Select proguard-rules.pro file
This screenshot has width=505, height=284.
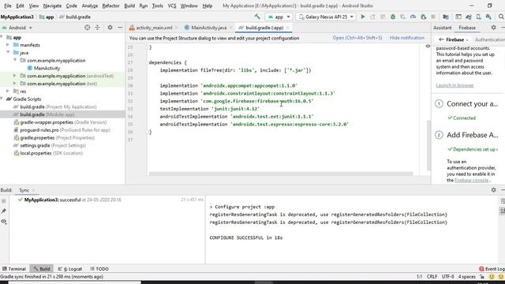(x=62, y=129)
